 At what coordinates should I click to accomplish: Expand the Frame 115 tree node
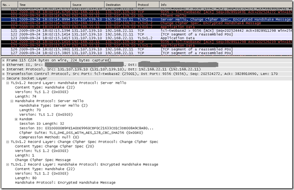[3, 60]
